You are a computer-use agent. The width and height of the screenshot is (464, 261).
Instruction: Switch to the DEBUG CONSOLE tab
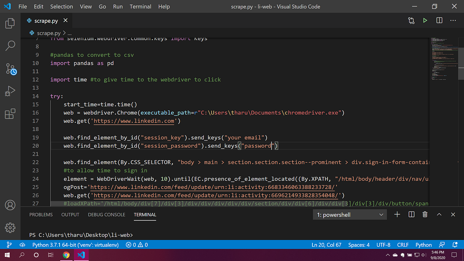coord(106,215)
